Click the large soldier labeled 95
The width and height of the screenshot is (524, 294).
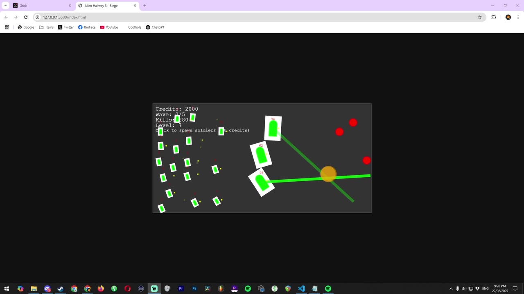pos(261,183)
